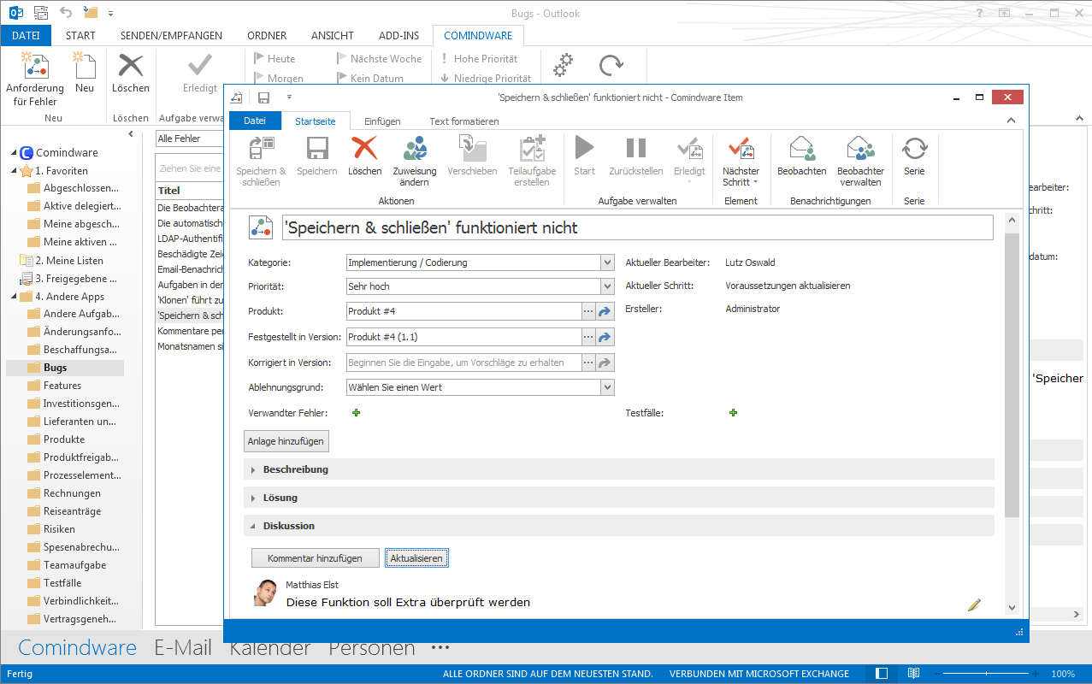
Task: Browse Korrigiert in Version ellipsis button
Action: pyautogui.click(x=588, y=363)
